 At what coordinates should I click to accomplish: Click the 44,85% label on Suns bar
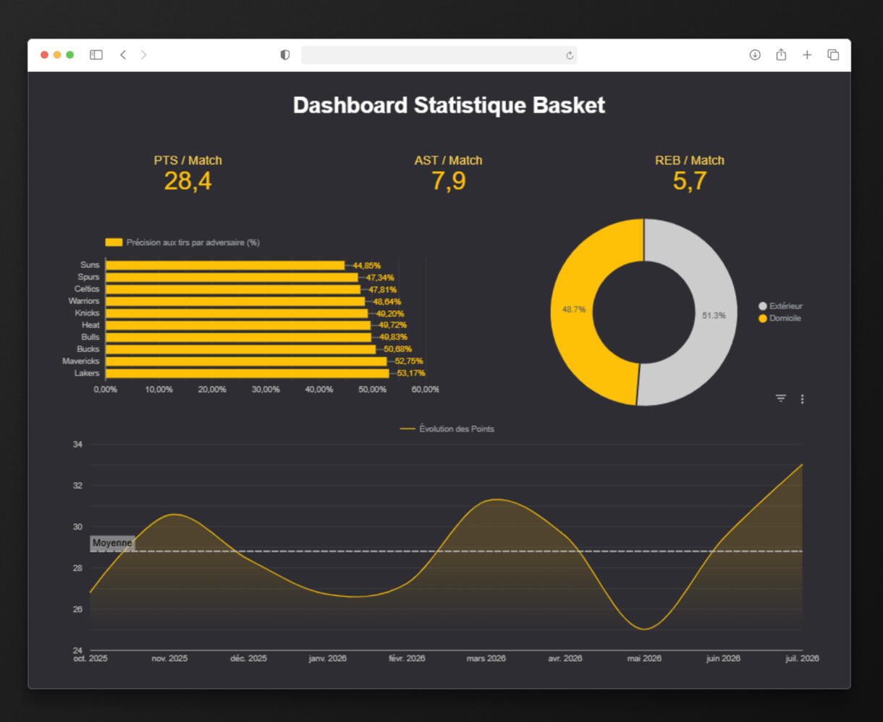366,266
